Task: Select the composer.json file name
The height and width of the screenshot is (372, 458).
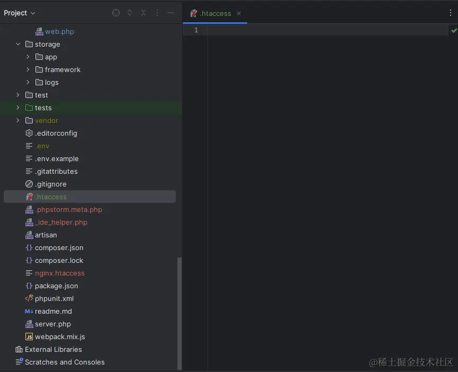Action: (x=59, y=247)
